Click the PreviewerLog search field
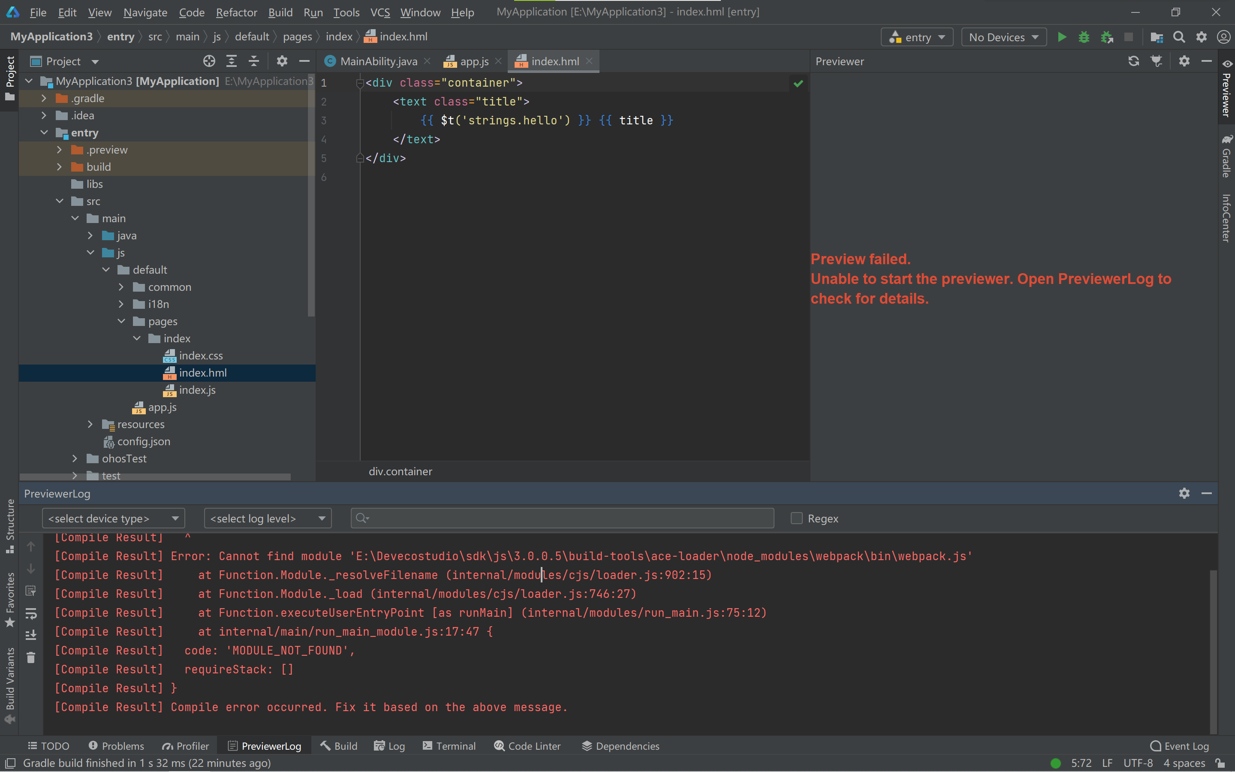The image size is (1235, 772). [x=562, y=518]
